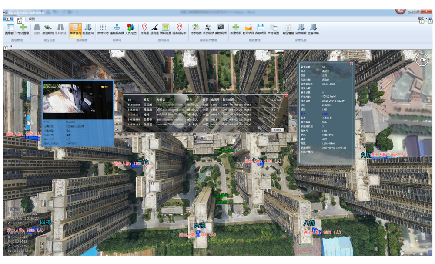Open the 批量查询 batch query tool
The image size is (435, 264).
tap(88, 29)
